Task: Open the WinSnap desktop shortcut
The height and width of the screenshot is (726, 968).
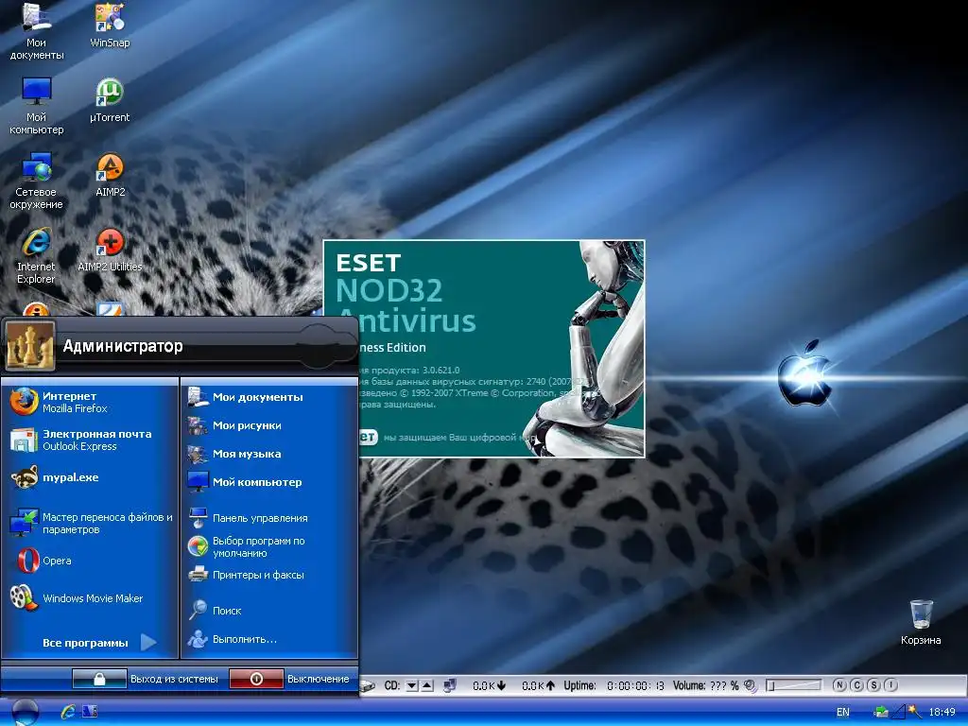Action: point(110,26)
